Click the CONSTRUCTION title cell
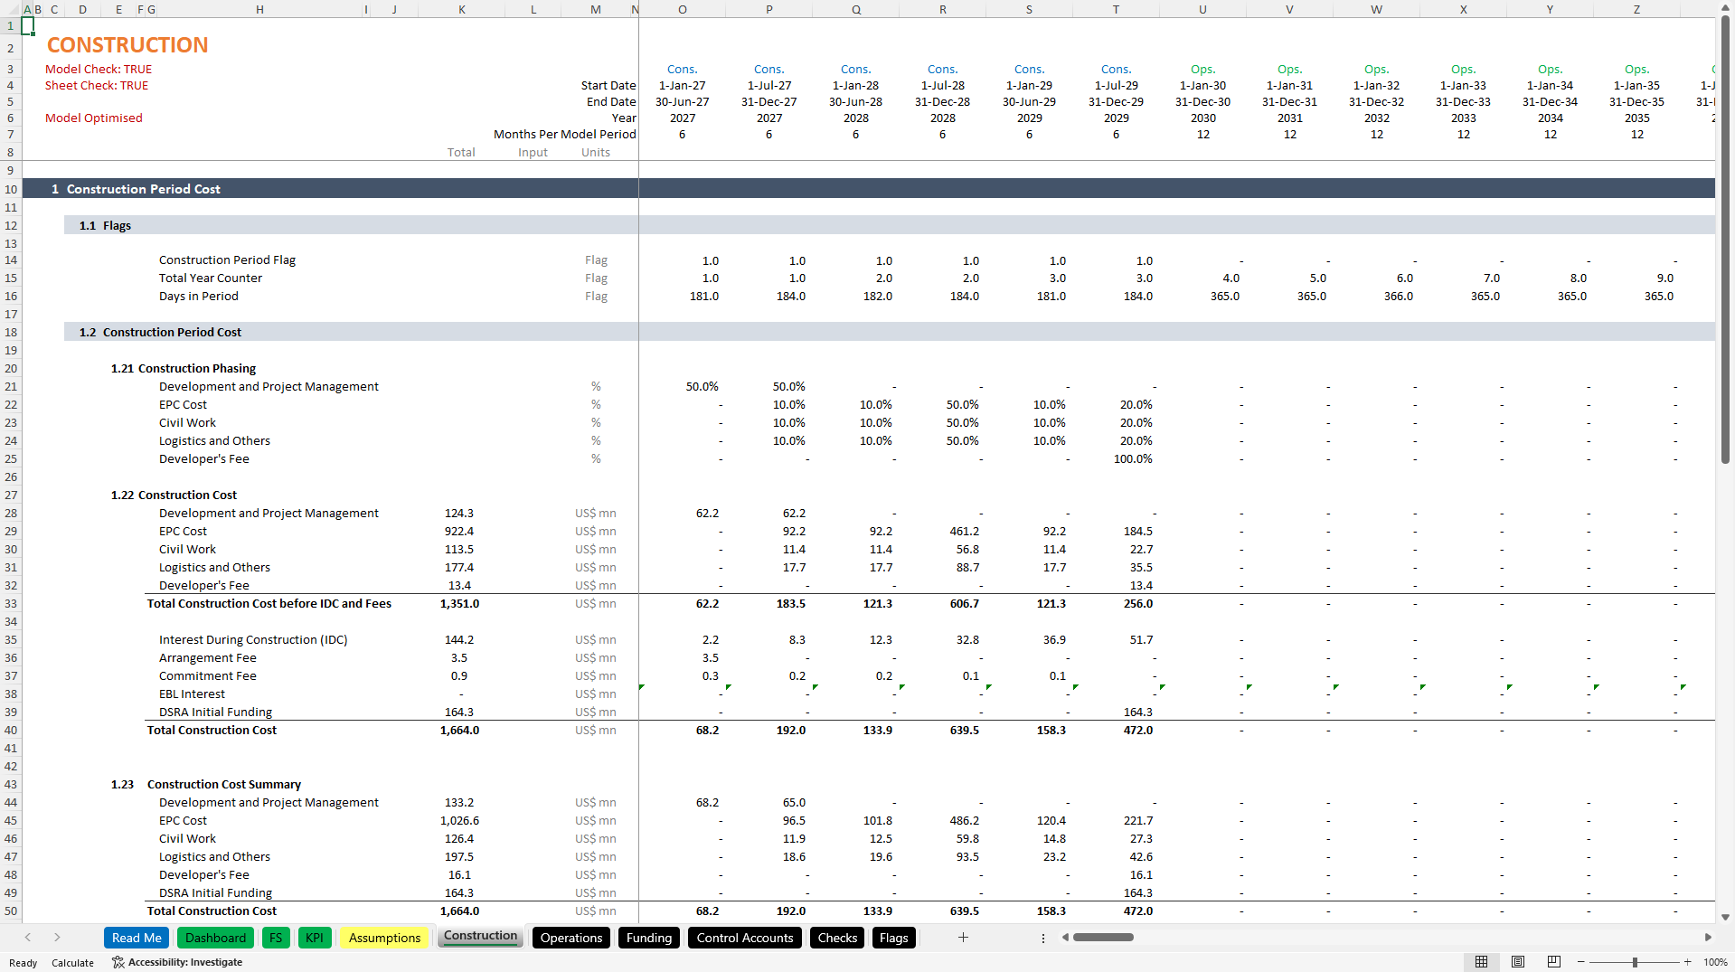 click(x=127, y=45)
